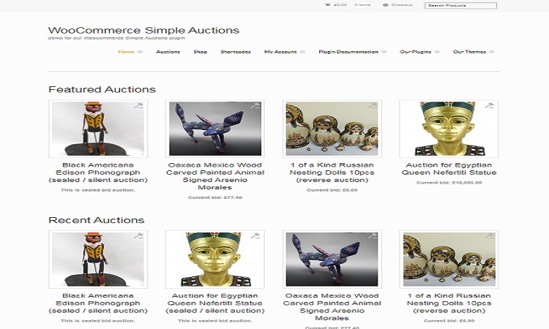The height and width of the screenshot is (329, 549).
Task: Open featured 1 of a Kind Russian Nesting Dolls title
Action: 332,173
